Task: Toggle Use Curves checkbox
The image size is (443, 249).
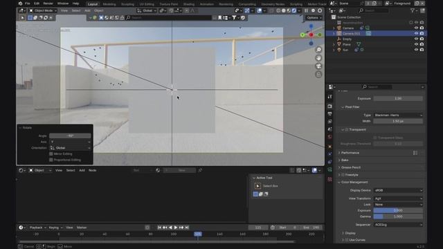Action: tap(347, 240)
